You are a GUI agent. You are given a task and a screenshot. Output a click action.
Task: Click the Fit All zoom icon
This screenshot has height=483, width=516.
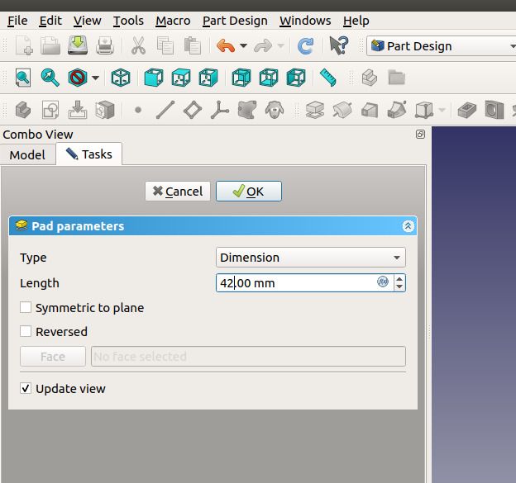pos(23,78)
